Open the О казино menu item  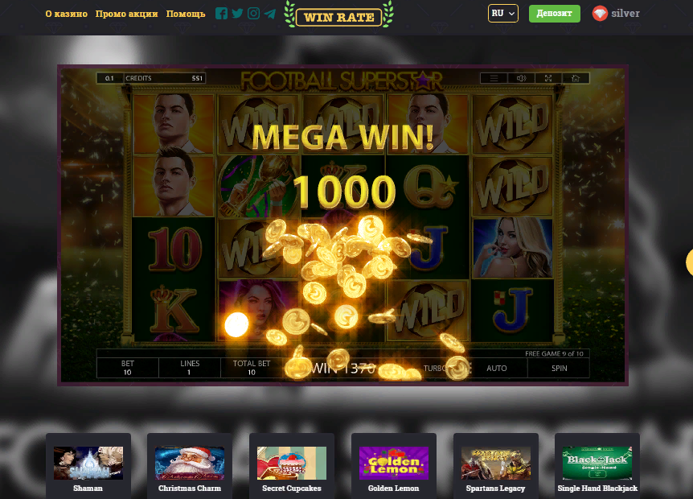66,14
